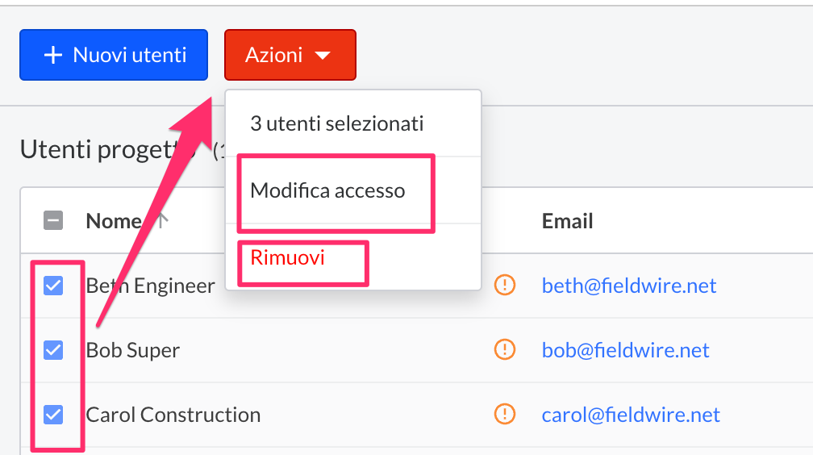
Task: Choose Modifica accesso from the menu
Action: 327,191
